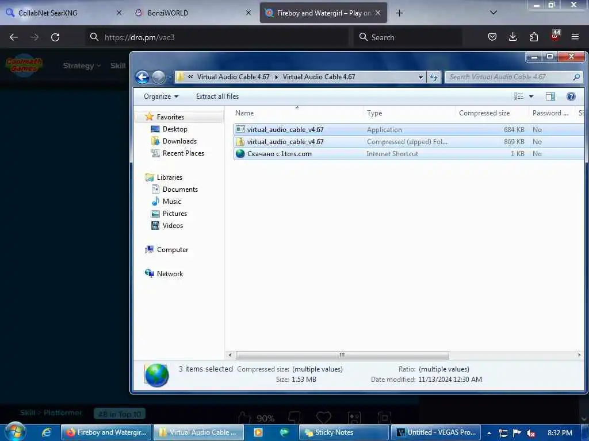Show hidden tray icons arrow
Viewport: 589px width, 441px height.
click(x=489, y=433)
